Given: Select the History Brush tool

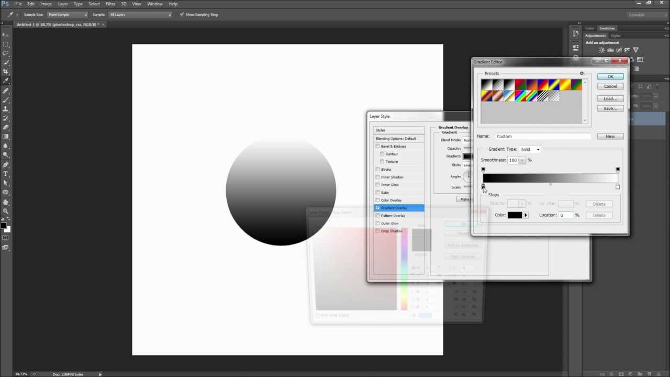Looking at the screenshot, I should [6, 118].
